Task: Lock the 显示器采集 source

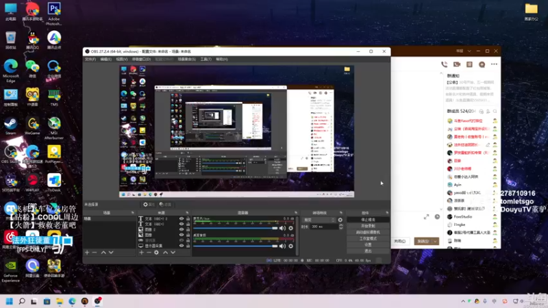Action: tap(188, 246)
